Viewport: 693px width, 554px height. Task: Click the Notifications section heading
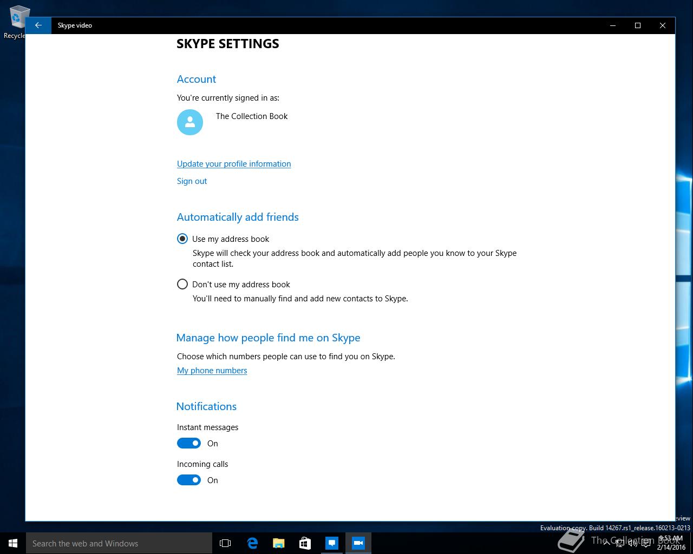(x=206, y=406)
